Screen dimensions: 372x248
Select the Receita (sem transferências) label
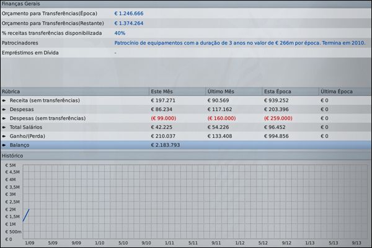coord(45,100)
